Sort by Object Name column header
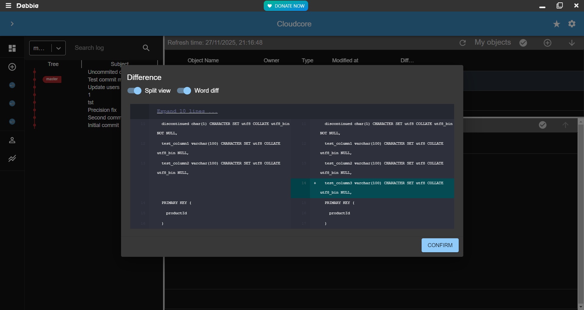The width and height of the screenshot is (584, 310). pyautogui.click(x=203, y=60)
